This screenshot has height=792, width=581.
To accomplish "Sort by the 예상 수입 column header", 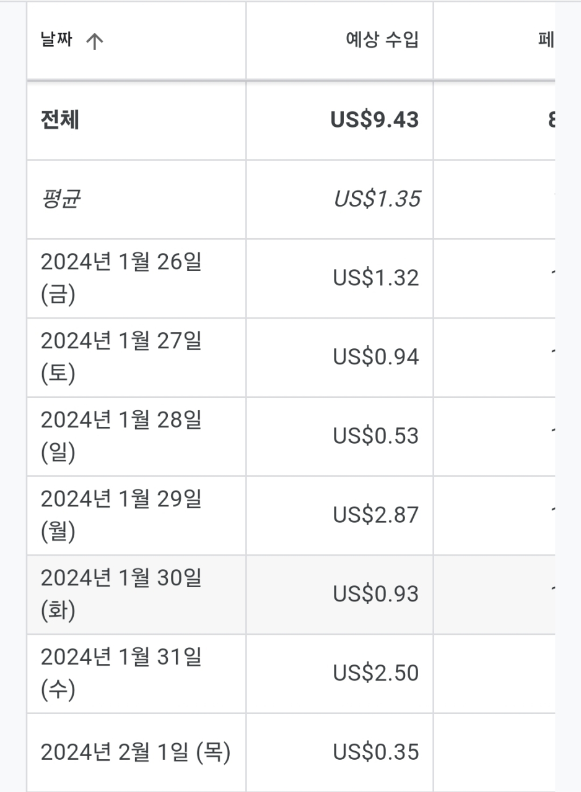I will tap(382, 41).
